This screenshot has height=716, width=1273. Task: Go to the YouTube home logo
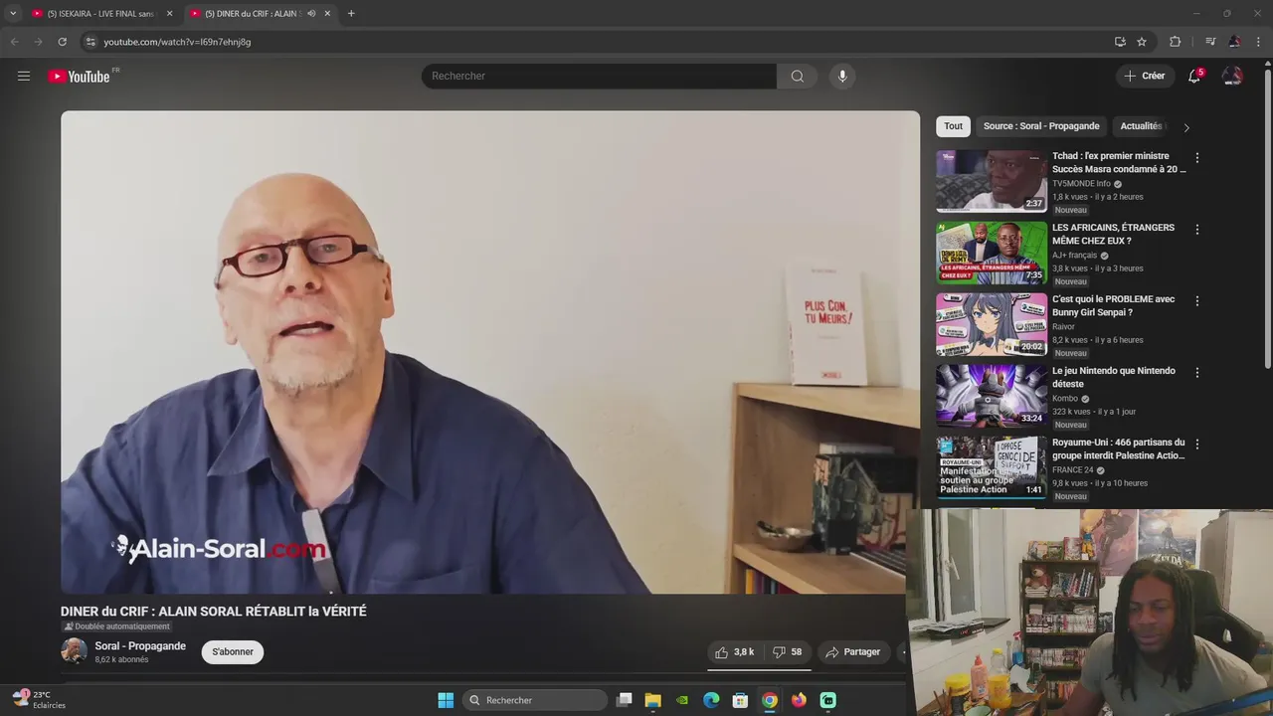[x=79, y=77]
